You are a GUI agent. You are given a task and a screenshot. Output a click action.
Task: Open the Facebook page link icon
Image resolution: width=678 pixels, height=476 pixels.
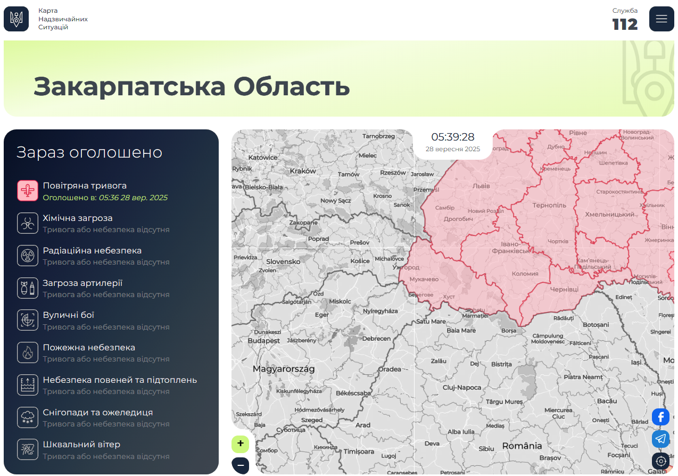click(660, 416)
